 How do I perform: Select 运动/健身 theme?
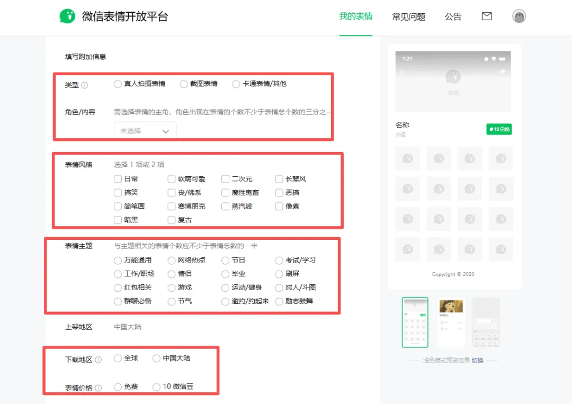point(225,288)
